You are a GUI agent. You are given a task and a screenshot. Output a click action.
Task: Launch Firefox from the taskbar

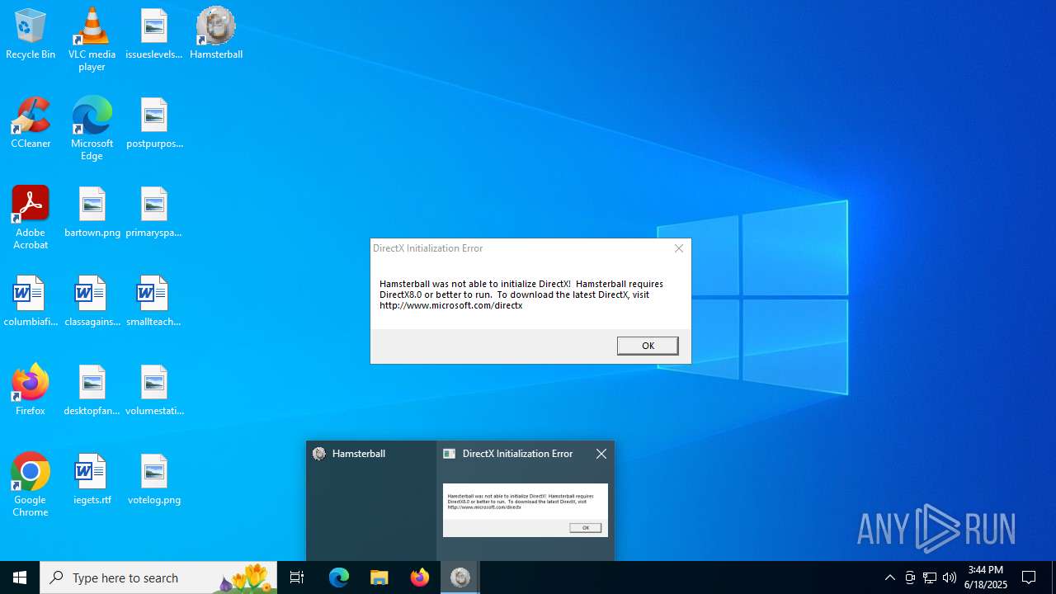420,577
